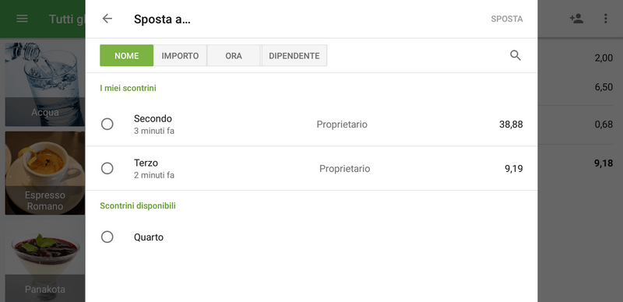This screenshot has width=623, height=302.
Task: Sort receipts by DIPENDENTE
Action: pyautogui.click(x=294, y=55)
